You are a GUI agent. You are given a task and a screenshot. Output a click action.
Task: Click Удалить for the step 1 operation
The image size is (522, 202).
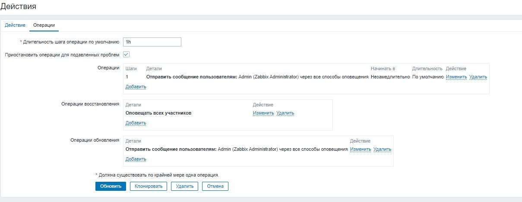pos(478,77)
